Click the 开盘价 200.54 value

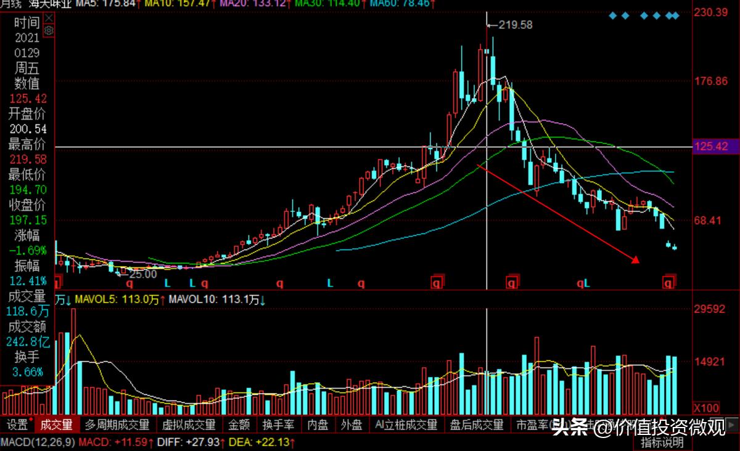pyautogui.click(x=28, y=129)
